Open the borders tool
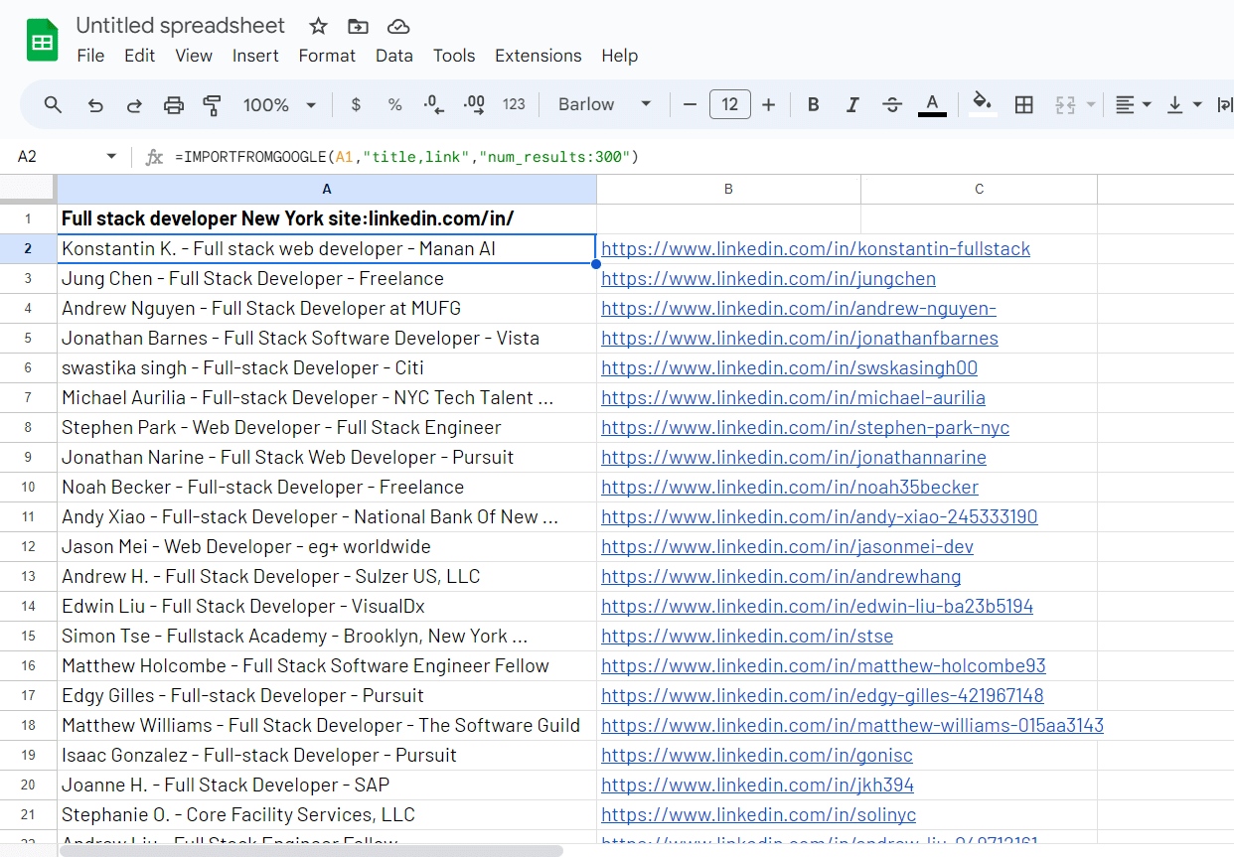 (1023, 105)
